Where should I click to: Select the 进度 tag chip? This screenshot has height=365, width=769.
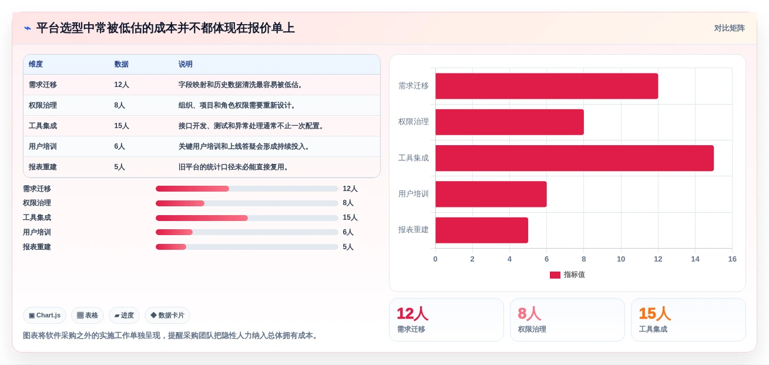[124, 316]
